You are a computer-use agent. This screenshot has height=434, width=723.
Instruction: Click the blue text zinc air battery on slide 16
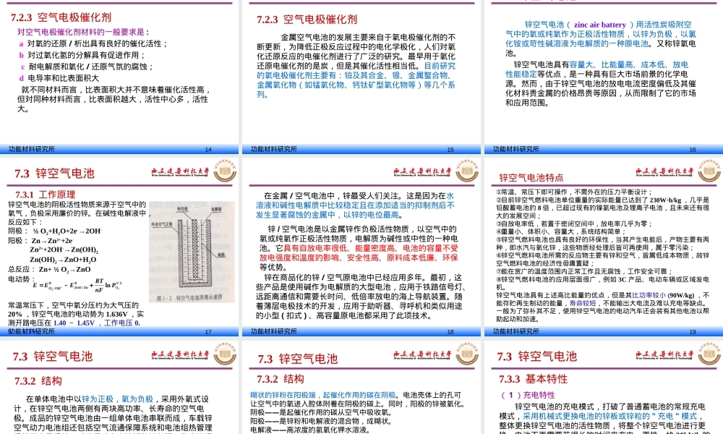coord(600,25)
